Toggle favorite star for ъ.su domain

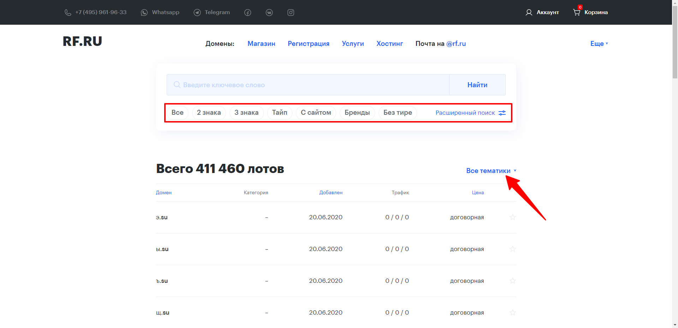(513, 281)
